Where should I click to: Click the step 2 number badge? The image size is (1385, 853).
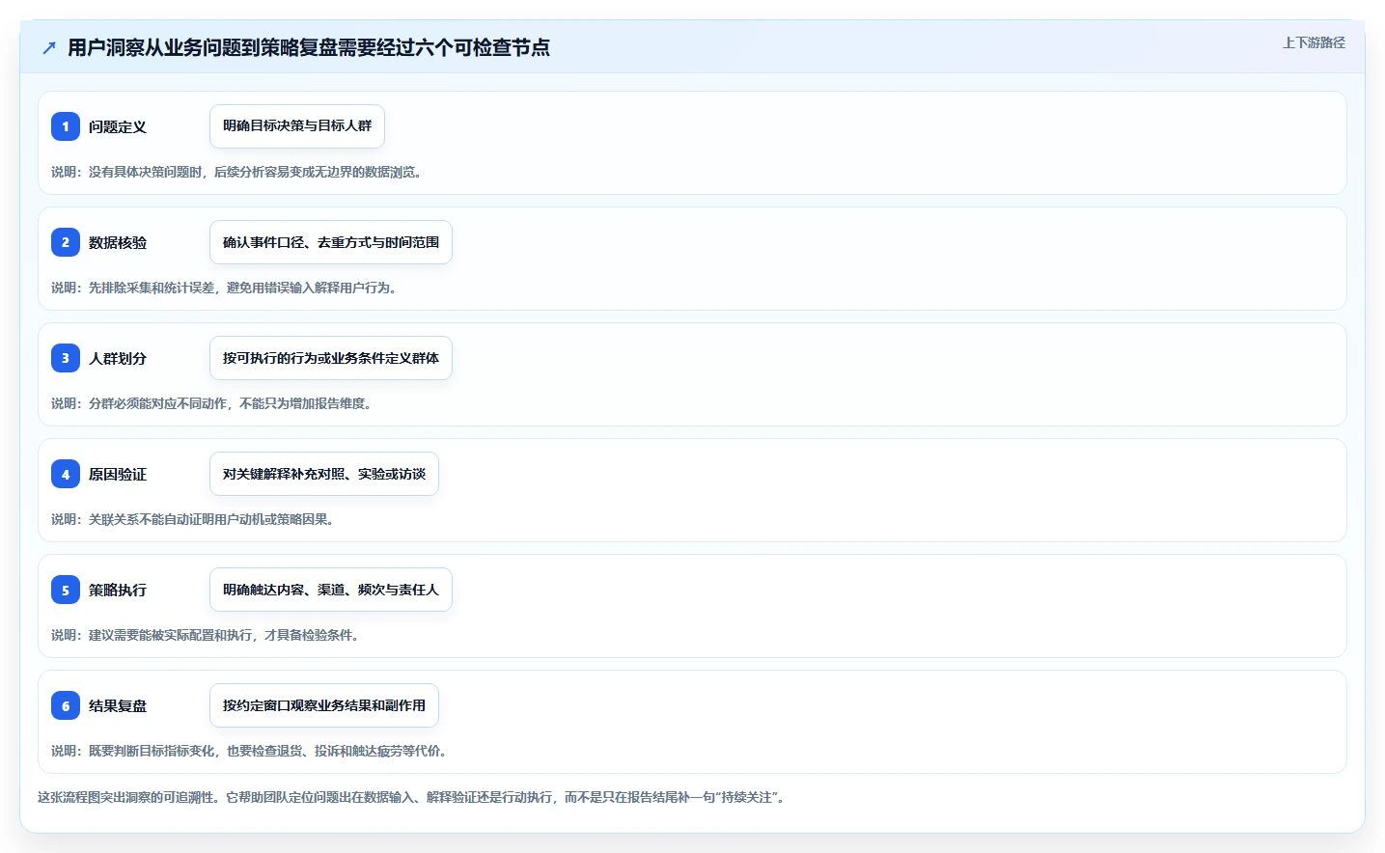coord(66,242)
